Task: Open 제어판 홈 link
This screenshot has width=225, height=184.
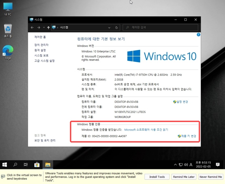Action: [40, 37]
